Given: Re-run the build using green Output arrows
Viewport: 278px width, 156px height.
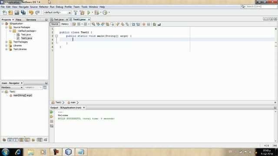Looking at the screenshot, I should [52, 112].
